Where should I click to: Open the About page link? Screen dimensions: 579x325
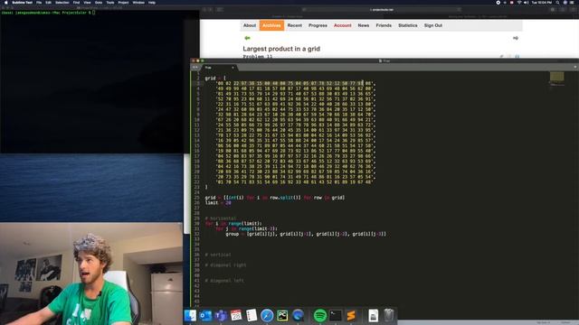point(250,25)
